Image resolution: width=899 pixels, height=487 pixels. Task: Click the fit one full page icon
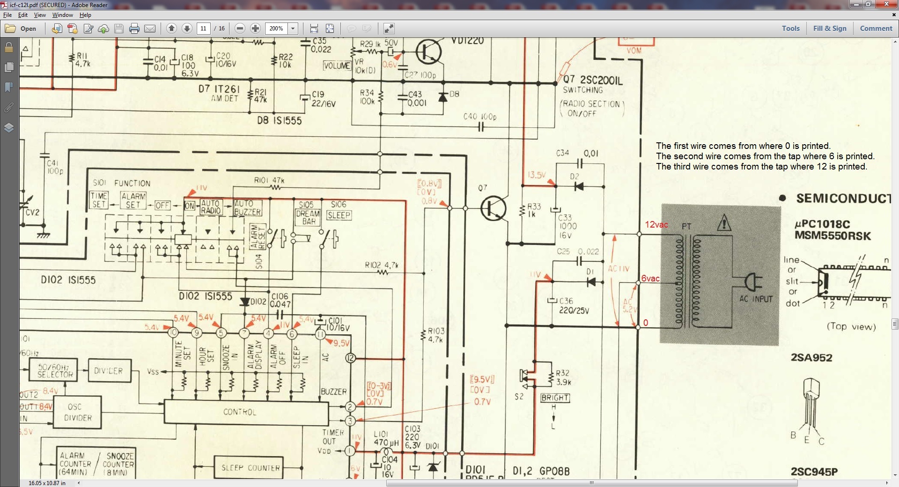click(x=330, y=29)
